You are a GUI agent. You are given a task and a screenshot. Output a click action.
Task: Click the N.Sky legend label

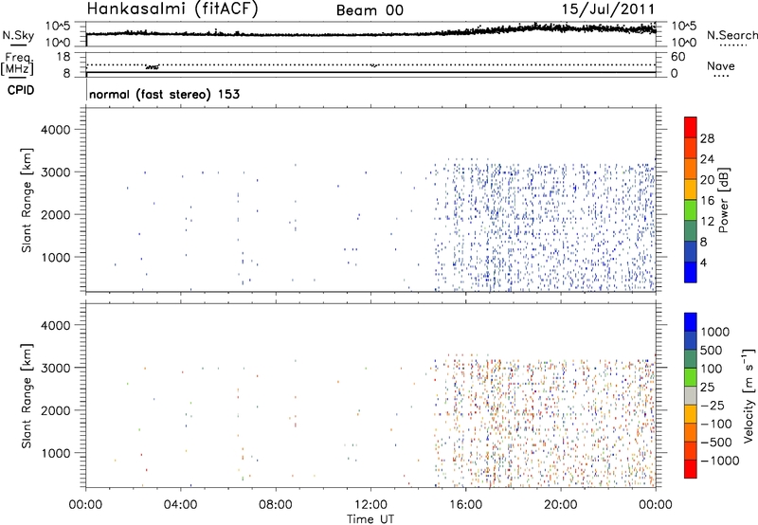(18, 35)
